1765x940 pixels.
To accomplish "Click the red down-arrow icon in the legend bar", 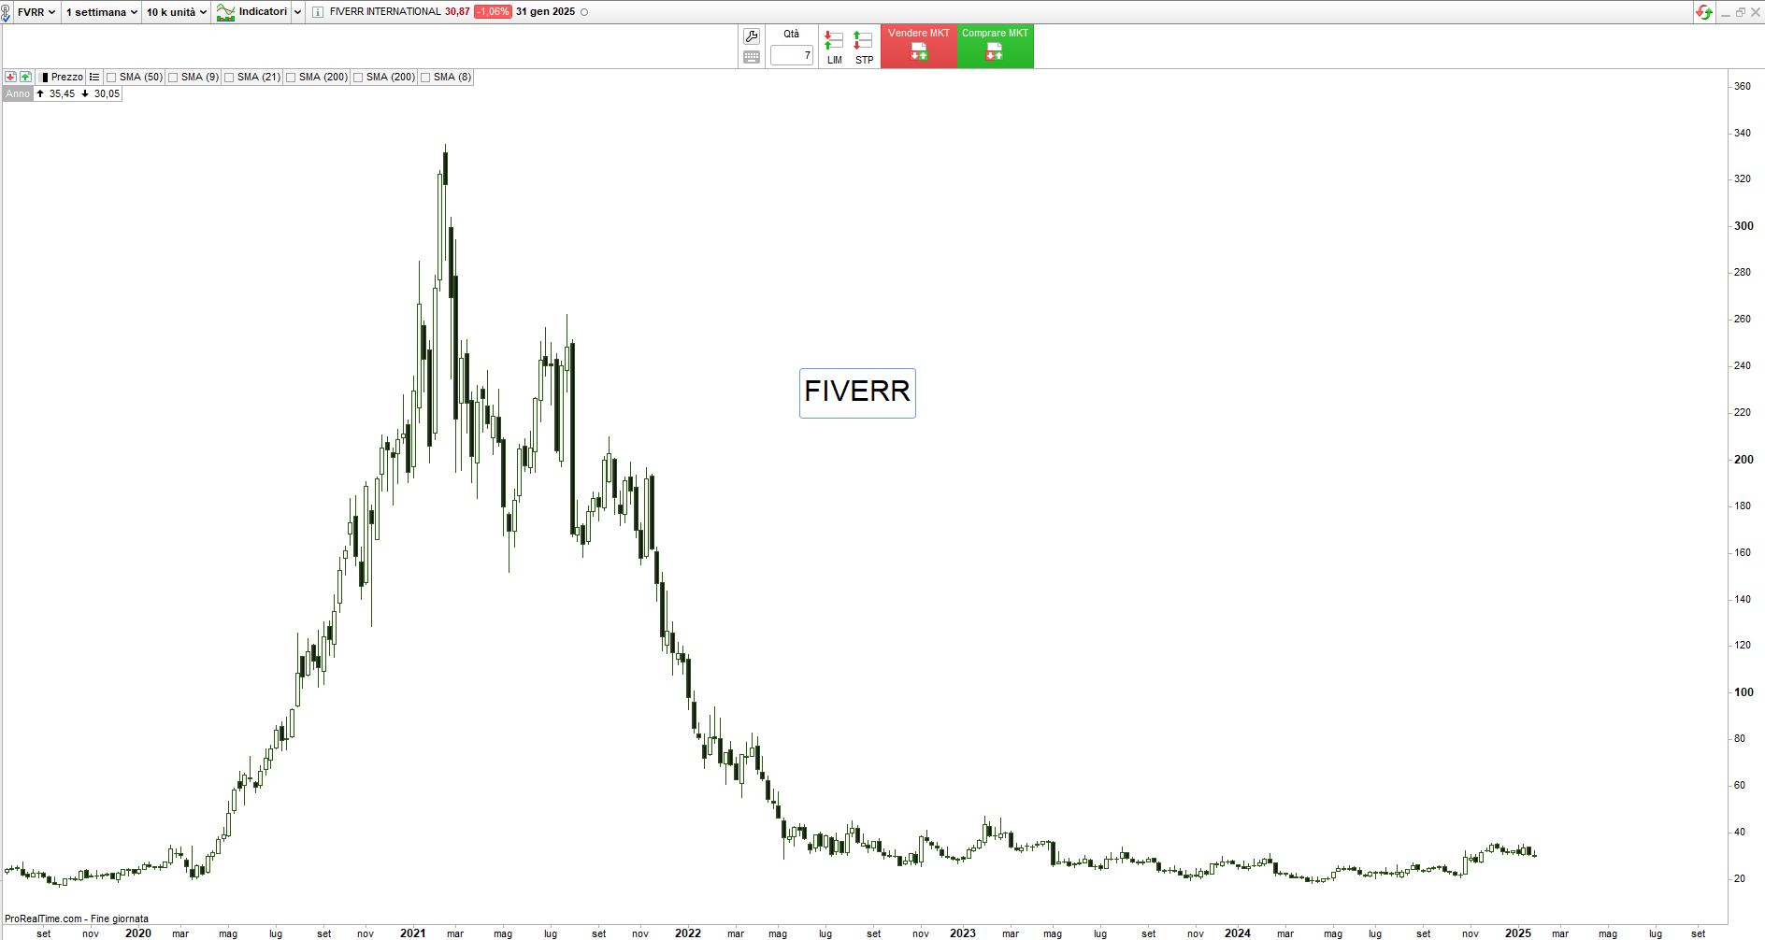I will 10,78.
